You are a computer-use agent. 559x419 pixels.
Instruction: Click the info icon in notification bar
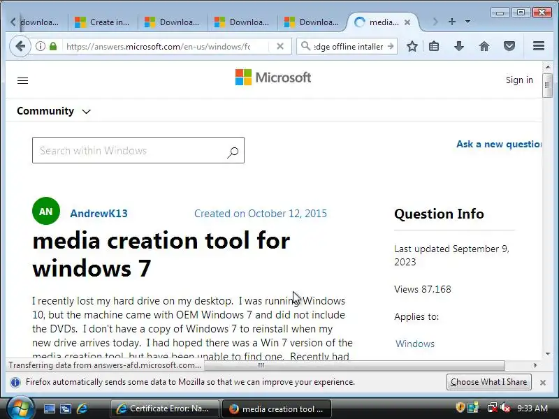pos(15,382)
